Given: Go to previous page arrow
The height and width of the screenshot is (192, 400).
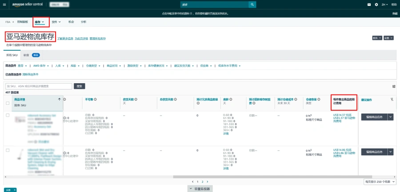Looking at the screenshot, I should [193, 182].
